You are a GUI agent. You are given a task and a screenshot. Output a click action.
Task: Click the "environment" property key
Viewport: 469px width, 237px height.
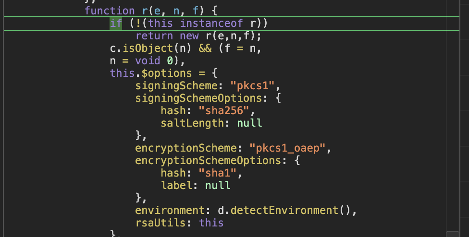170,211
